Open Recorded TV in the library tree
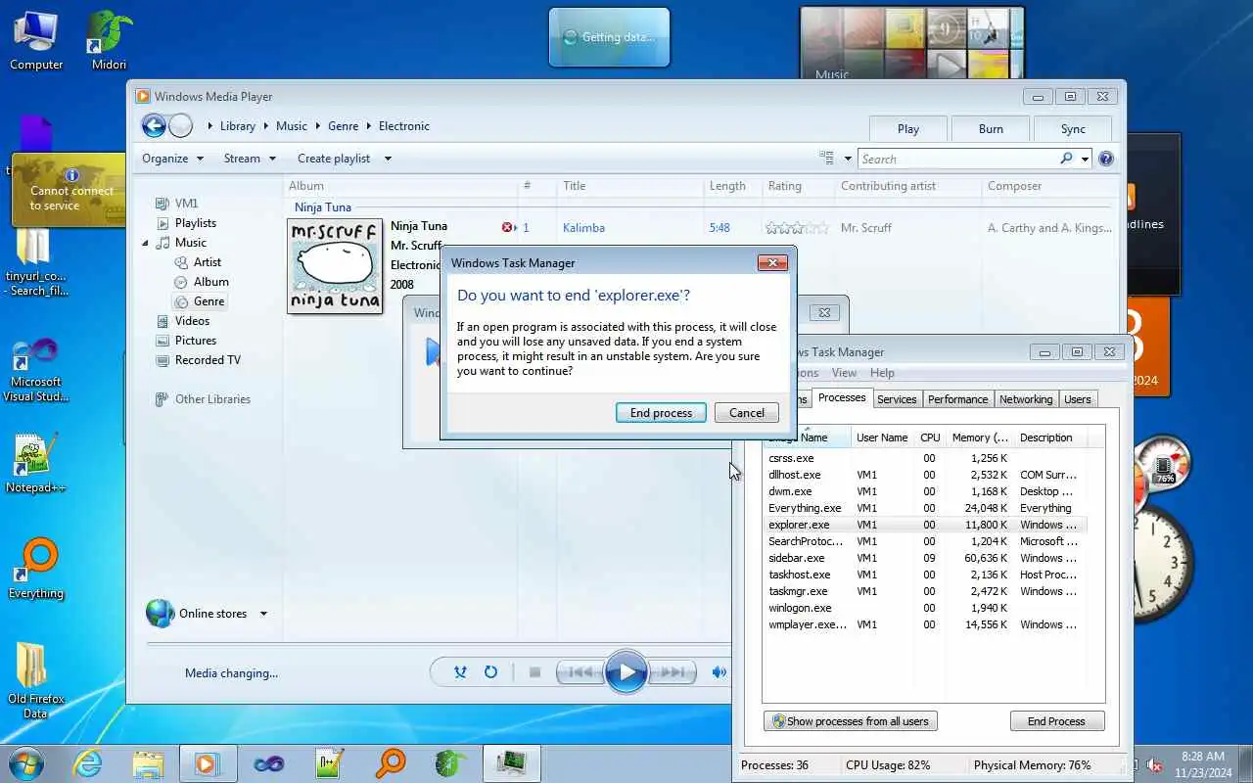This screenshot has height=783, width=1253. coord(207,360)
